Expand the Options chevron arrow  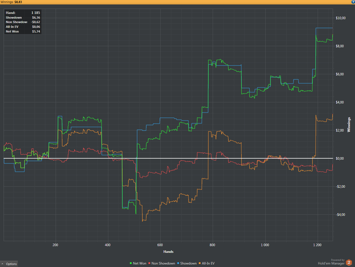(2, 264)
